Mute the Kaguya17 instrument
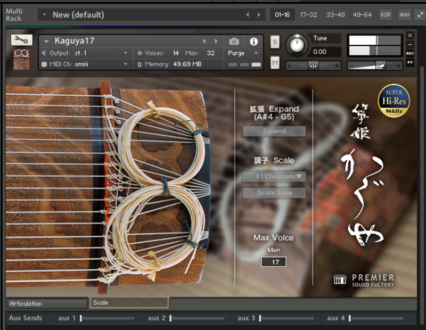426x330 pixels. coord(275,63)
